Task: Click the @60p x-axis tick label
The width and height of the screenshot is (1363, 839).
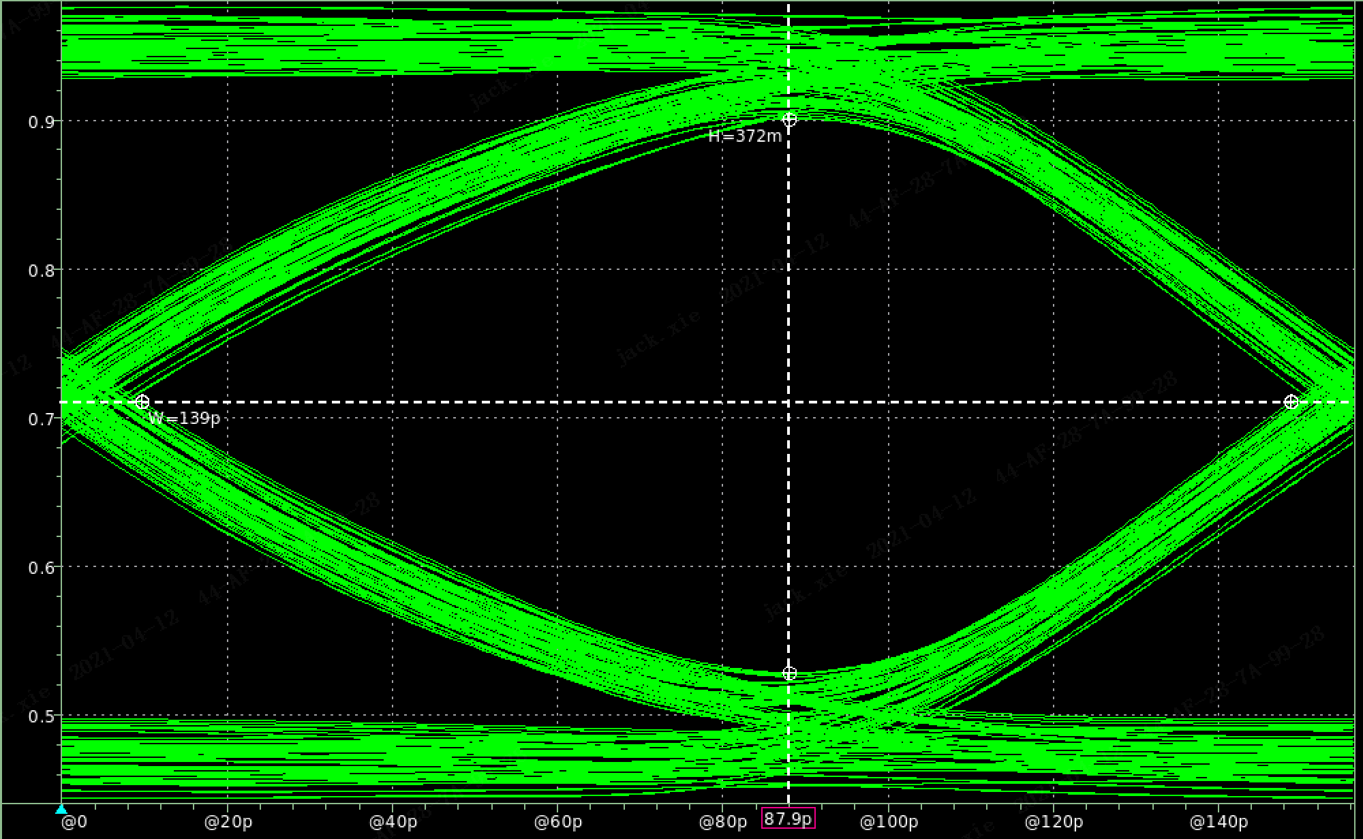Action: pyautogui.click(x=557, y=823)
